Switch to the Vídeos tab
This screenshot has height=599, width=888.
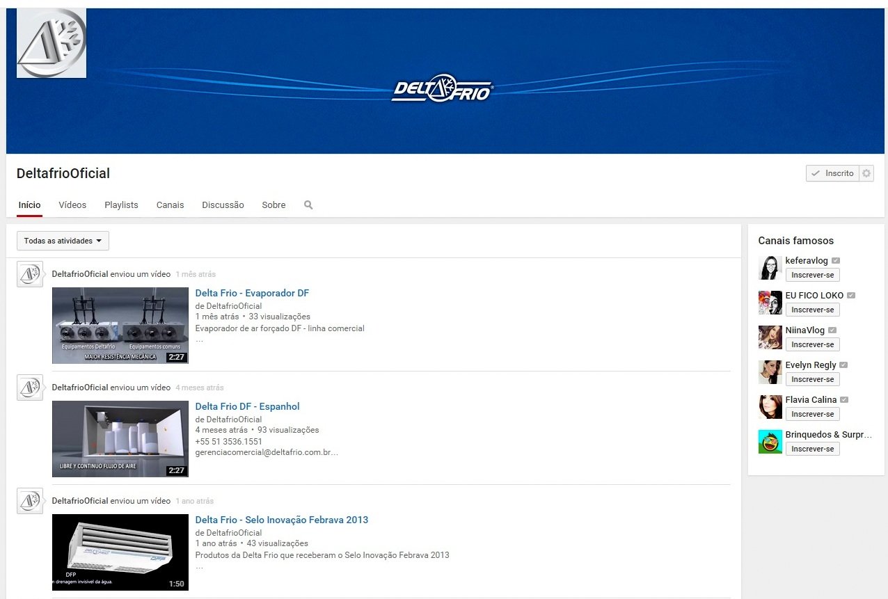tap(72, 205)
